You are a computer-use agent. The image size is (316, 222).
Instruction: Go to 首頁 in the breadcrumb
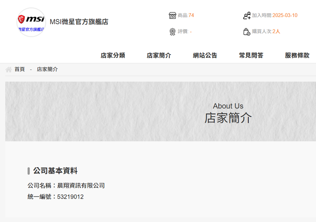coord(19,70)
